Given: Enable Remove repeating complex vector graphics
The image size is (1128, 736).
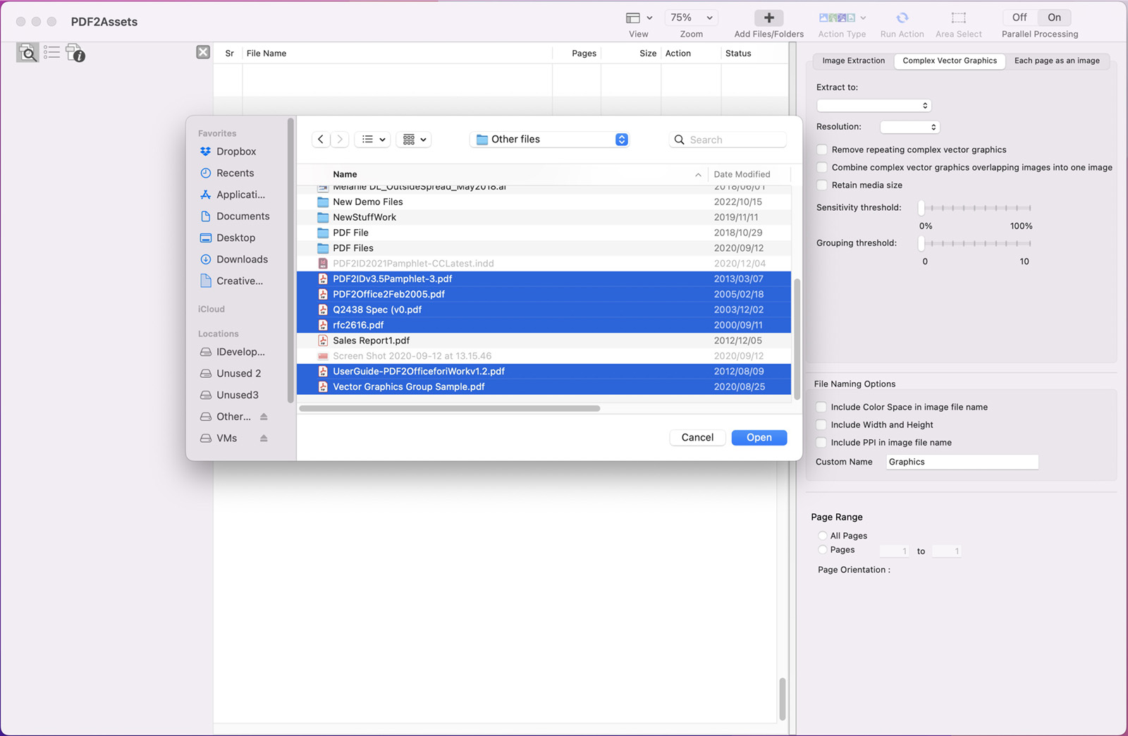Looking at the screenshot, I should (821, 149).
